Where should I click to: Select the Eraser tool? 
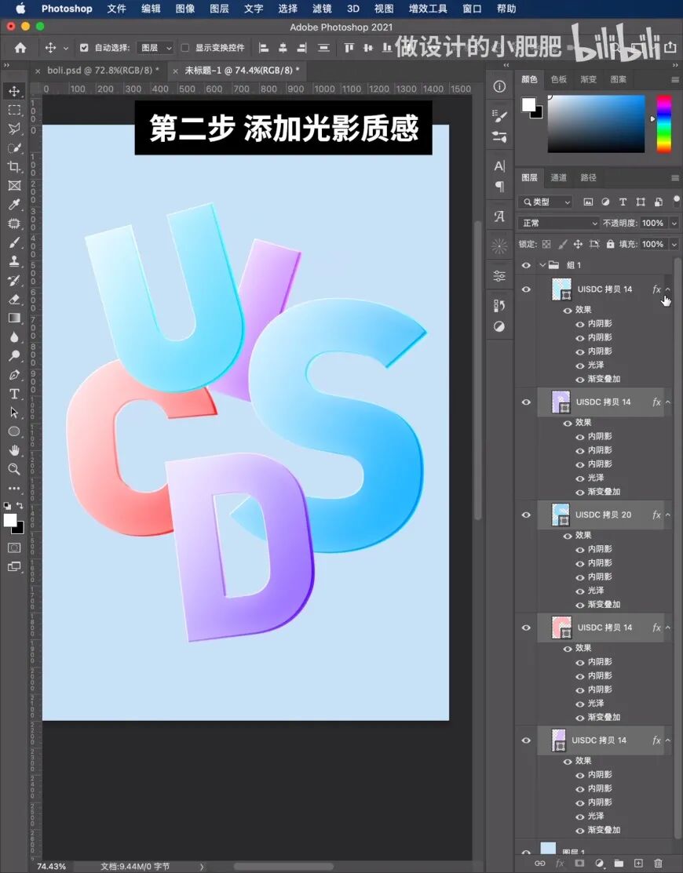pyautogui.click(x=14, y=299)
